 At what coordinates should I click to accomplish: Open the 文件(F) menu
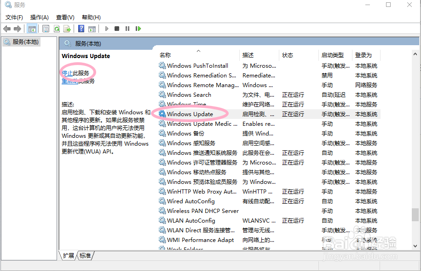(14, 18)
